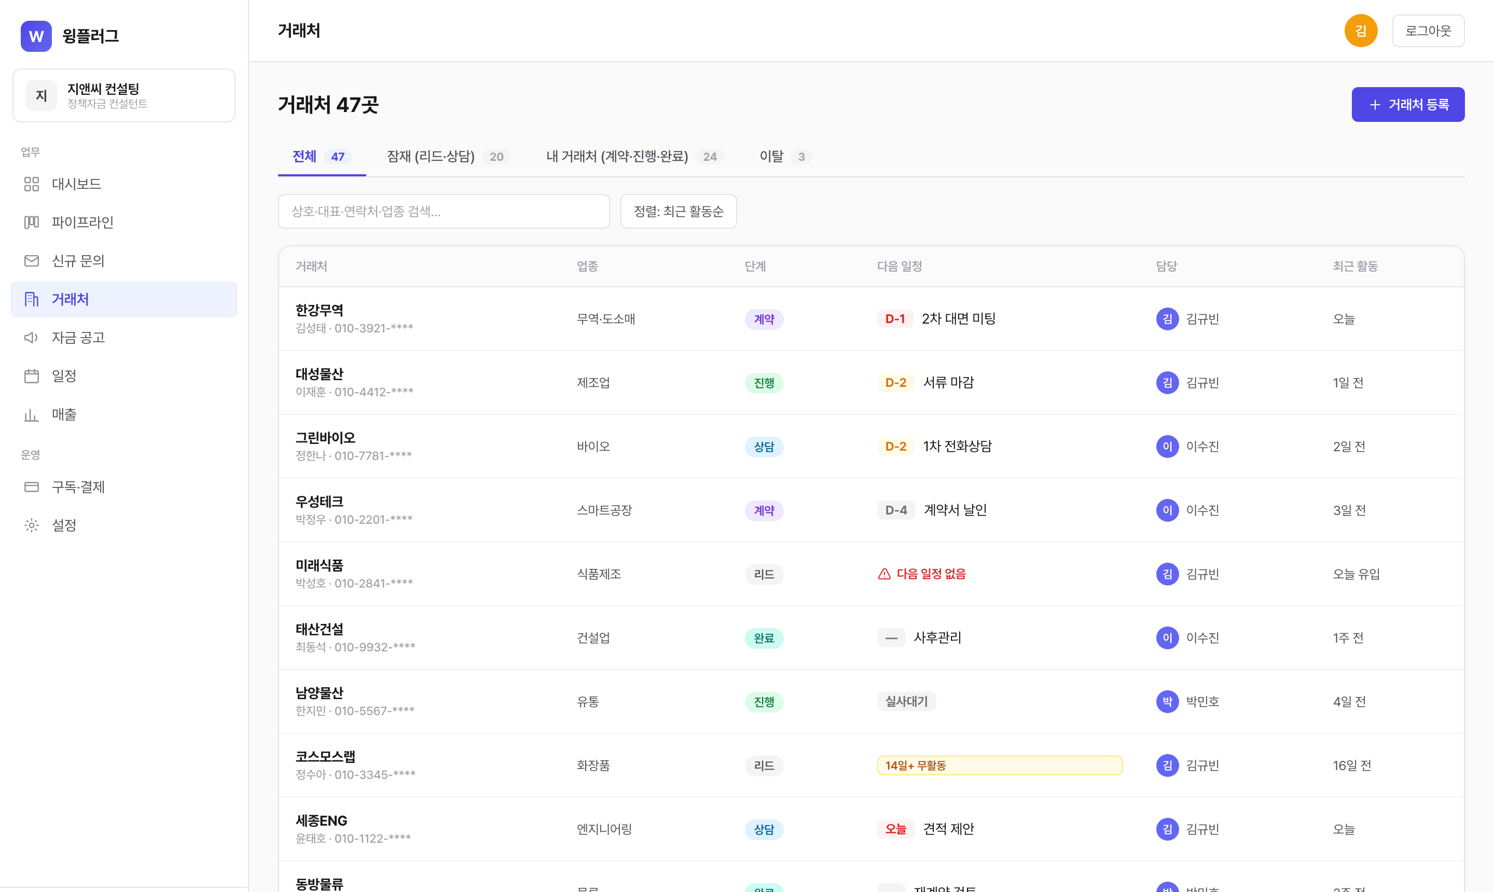Click the 오늘 badge for 세종ENG
This screenshot has width=1494, height=892.
click(x=895, y=829)
